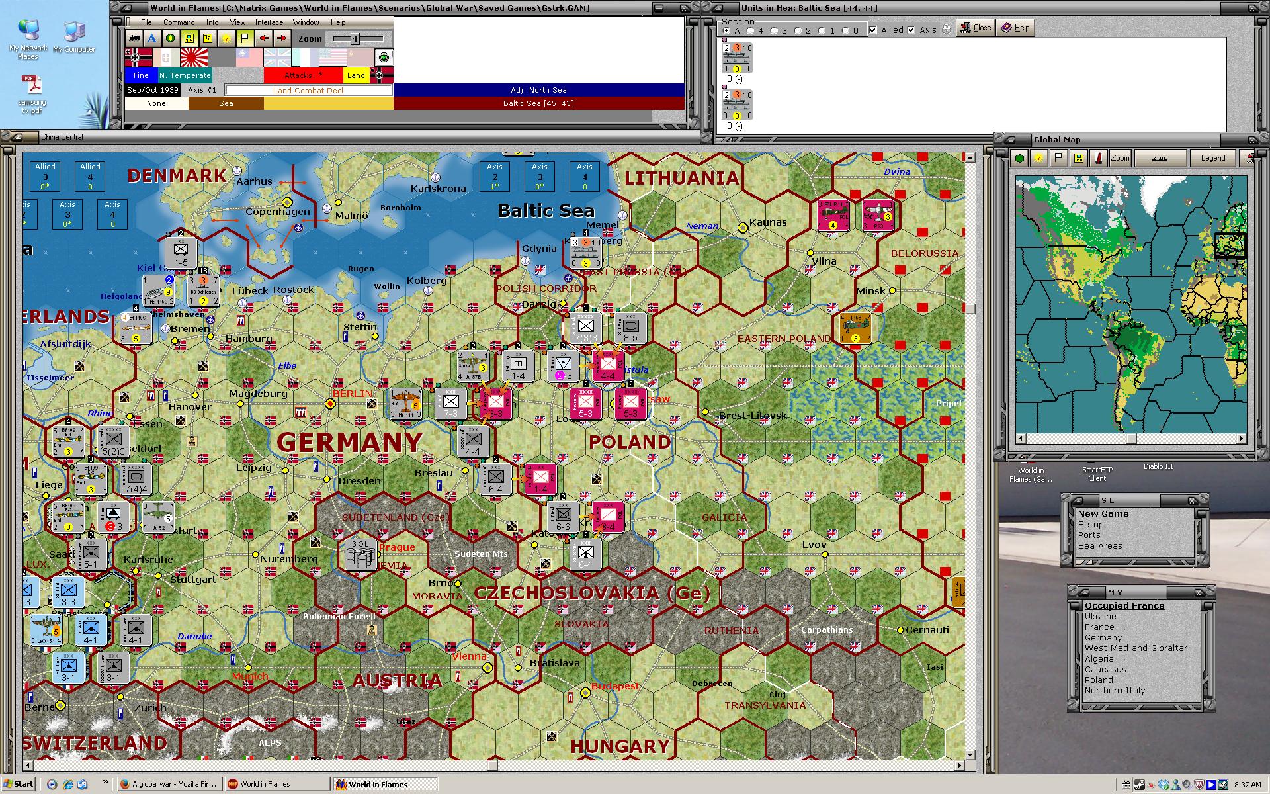Adjust the Zoom slider handle showing 4

point(355,39)
